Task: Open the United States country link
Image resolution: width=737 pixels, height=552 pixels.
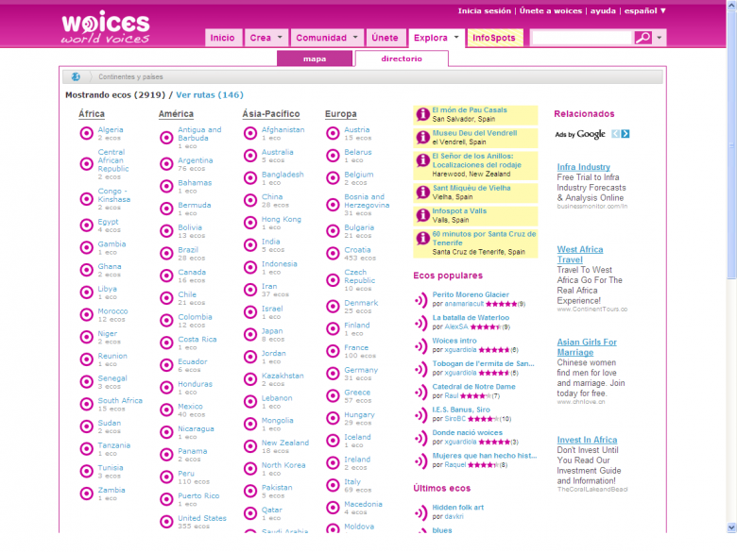Action: point(202,518)
